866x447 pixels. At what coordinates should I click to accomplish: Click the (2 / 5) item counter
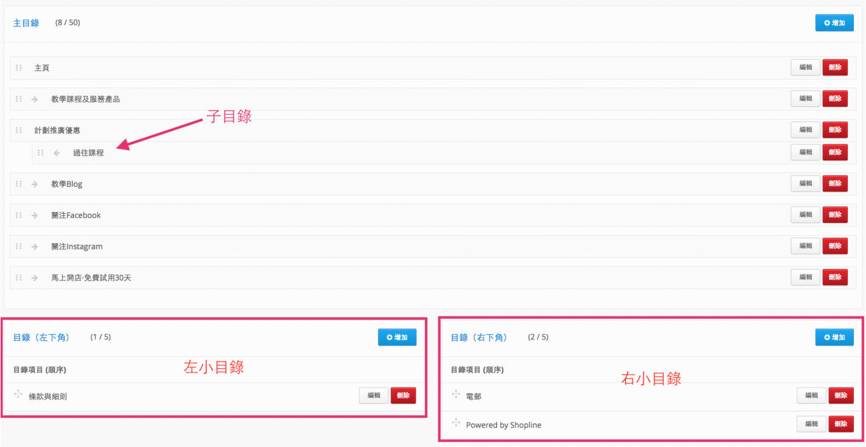pos(538,336)
